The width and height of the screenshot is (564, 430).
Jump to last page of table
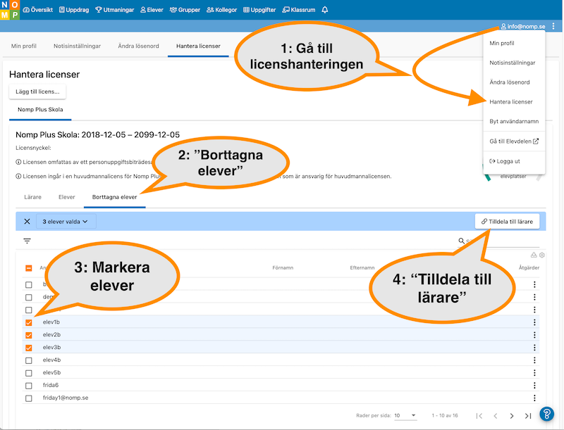528,416
